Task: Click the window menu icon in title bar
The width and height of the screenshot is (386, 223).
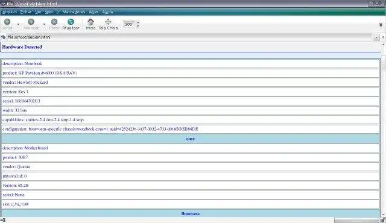Action: click(x=3, y=4)
